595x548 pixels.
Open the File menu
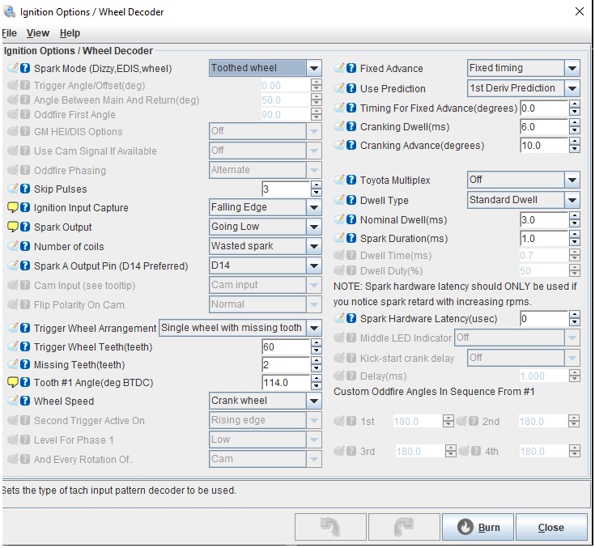(10, 33)
